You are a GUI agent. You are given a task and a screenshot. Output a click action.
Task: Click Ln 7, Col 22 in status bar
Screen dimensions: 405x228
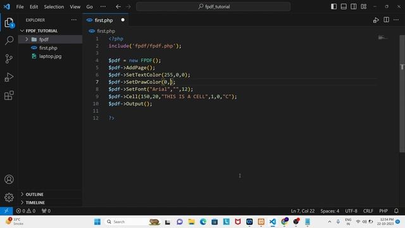tap(302, 211)
